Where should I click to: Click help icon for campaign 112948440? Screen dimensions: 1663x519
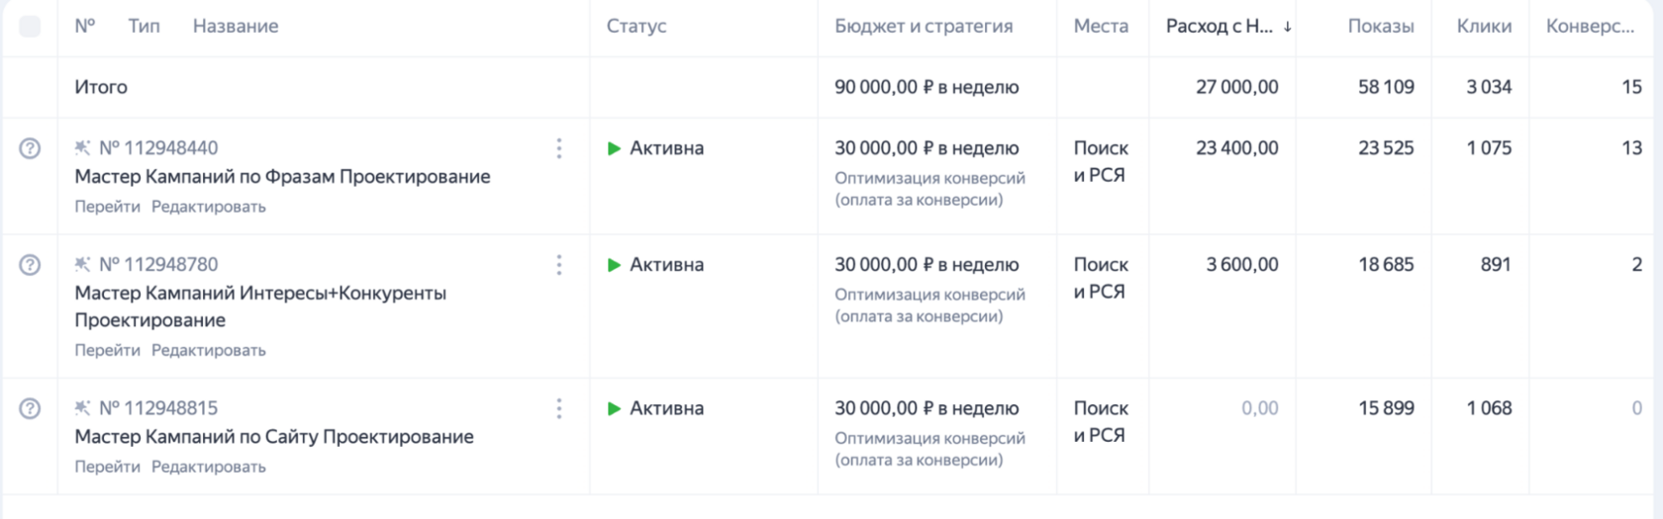(30, 148)
